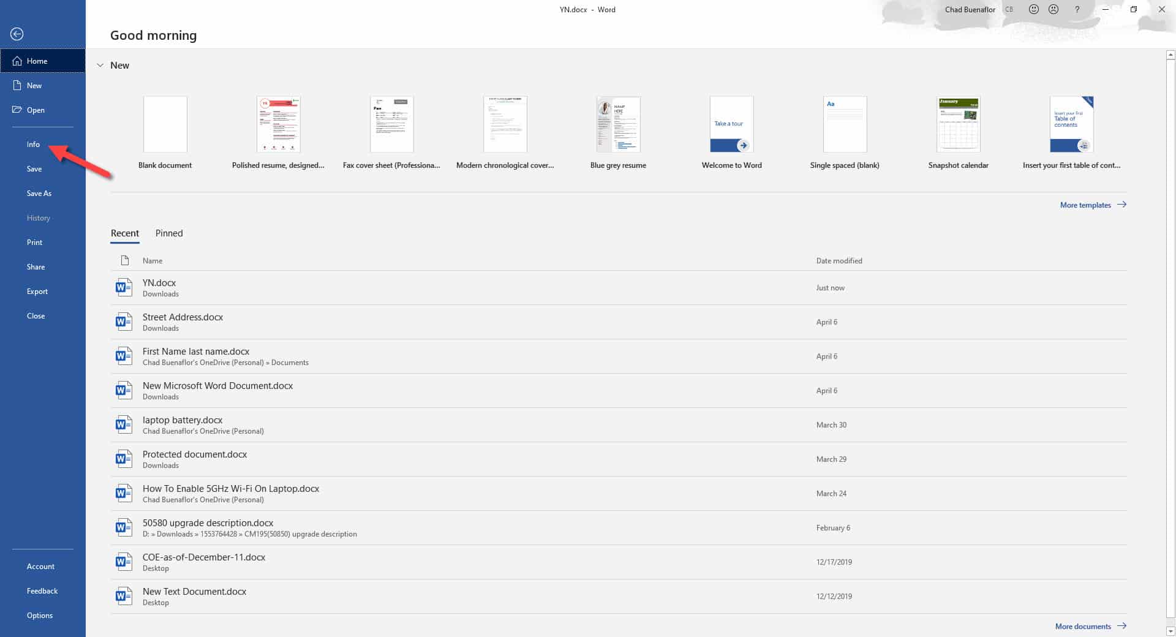Click the CB account avatar icon
The height and width of the screenshot is (637, 1176).
click(1009, 10)
